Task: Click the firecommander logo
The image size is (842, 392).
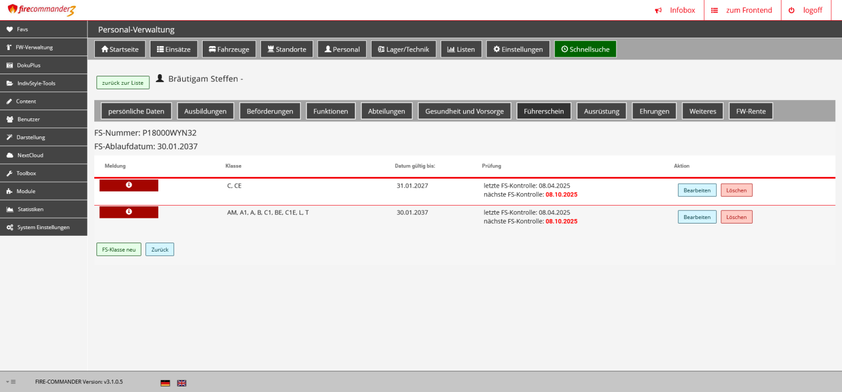Action: [x=42, y=10]
